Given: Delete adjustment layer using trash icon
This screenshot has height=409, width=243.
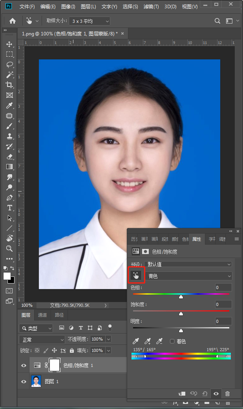Looking at the screenshot, I should pos(227,394).
